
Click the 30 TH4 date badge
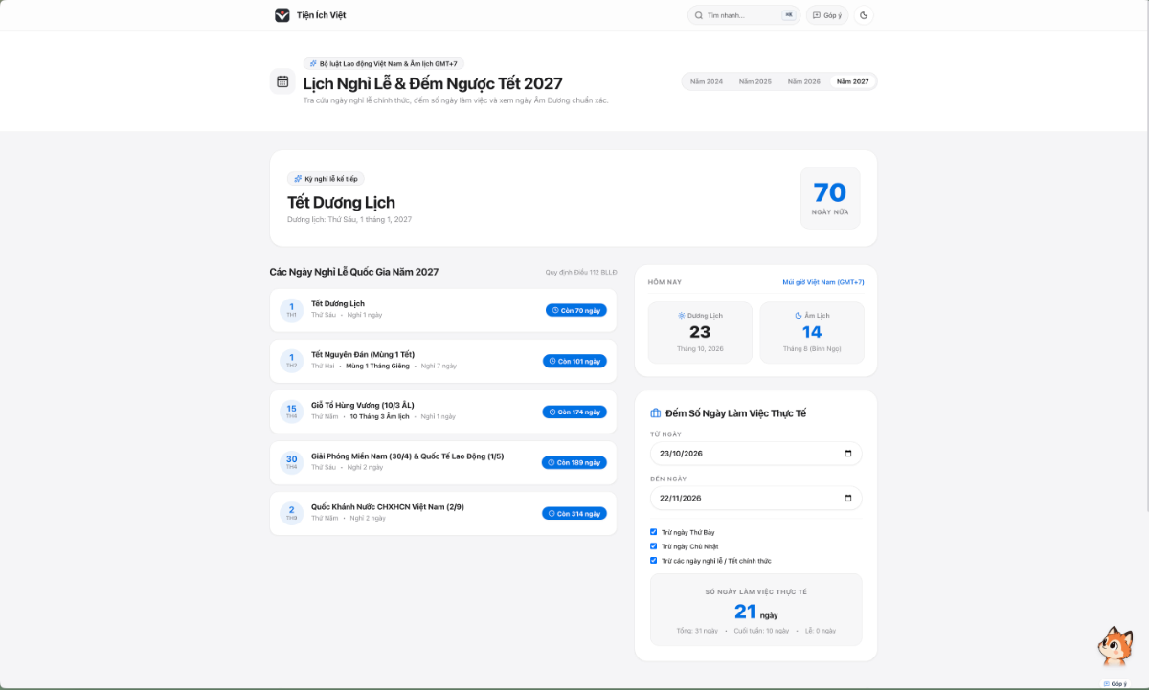point(291,462)
